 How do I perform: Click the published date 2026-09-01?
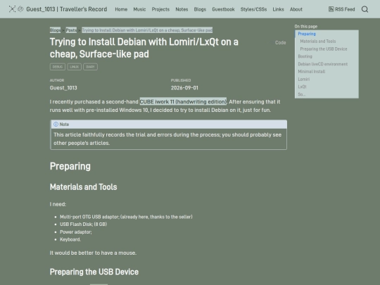click(x=184, y=88)
